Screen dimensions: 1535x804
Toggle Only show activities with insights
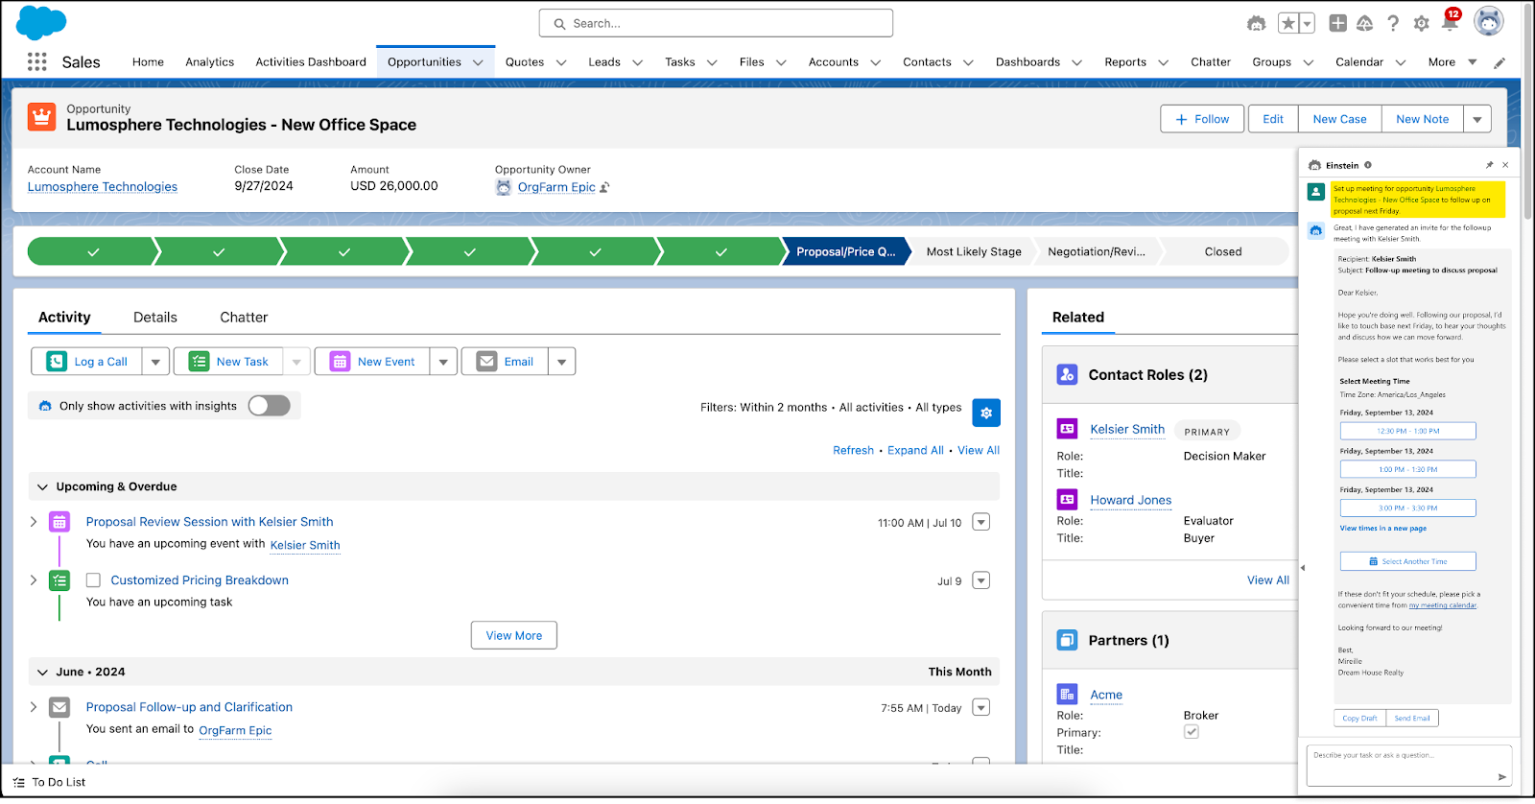pos(269,406)
